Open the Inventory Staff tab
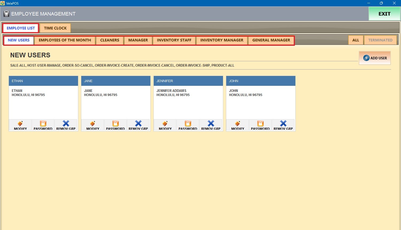401x230 pixels. (x=174, y=40)
